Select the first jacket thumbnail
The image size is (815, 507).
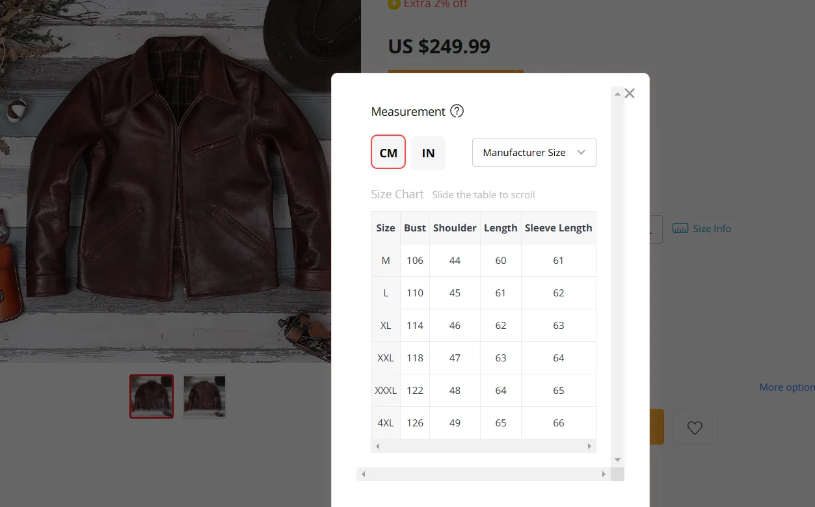(152, 396)
